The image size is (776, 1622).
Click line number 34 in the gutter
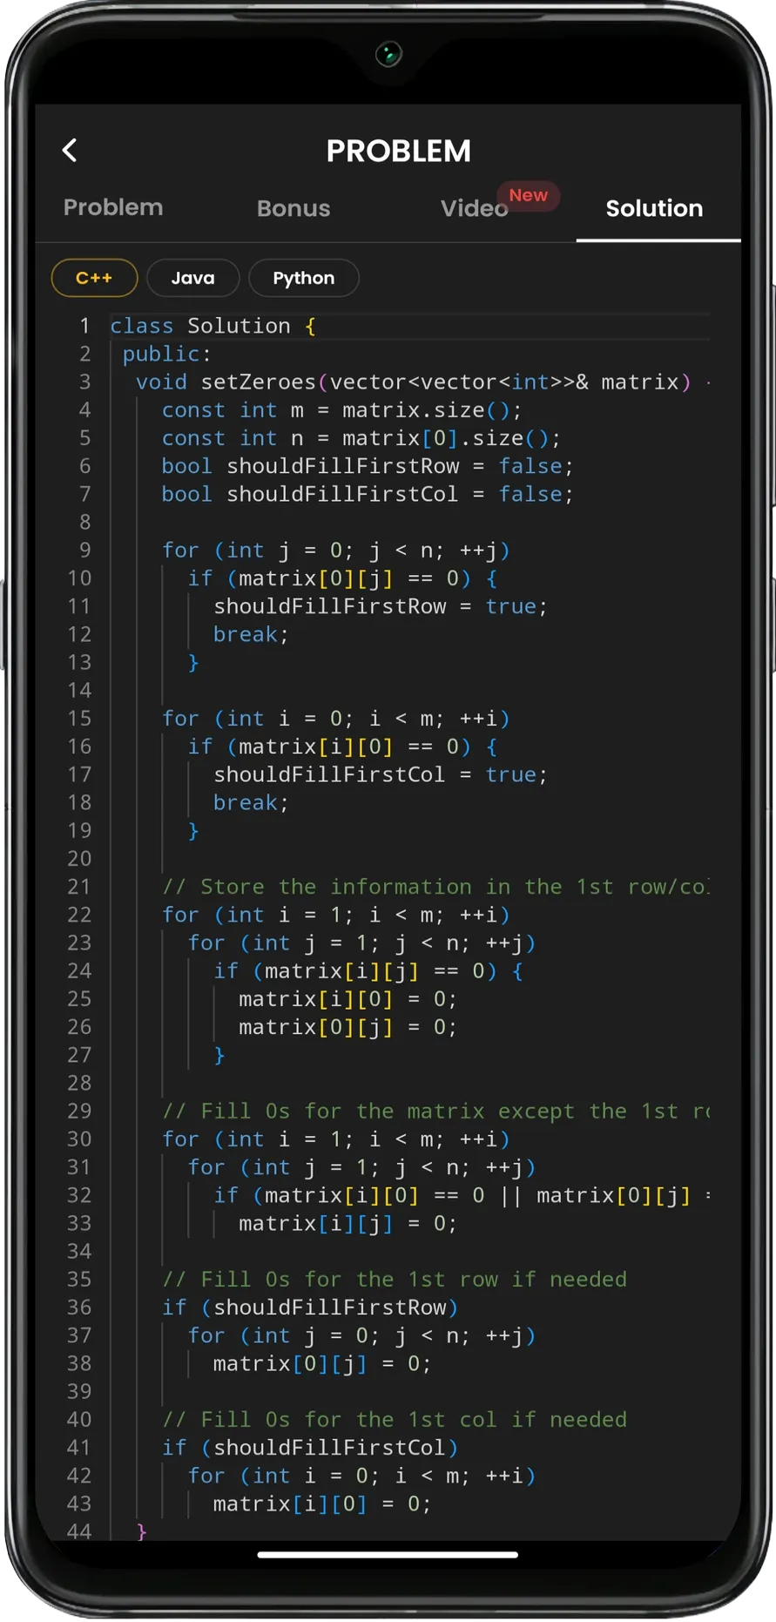79,1251
